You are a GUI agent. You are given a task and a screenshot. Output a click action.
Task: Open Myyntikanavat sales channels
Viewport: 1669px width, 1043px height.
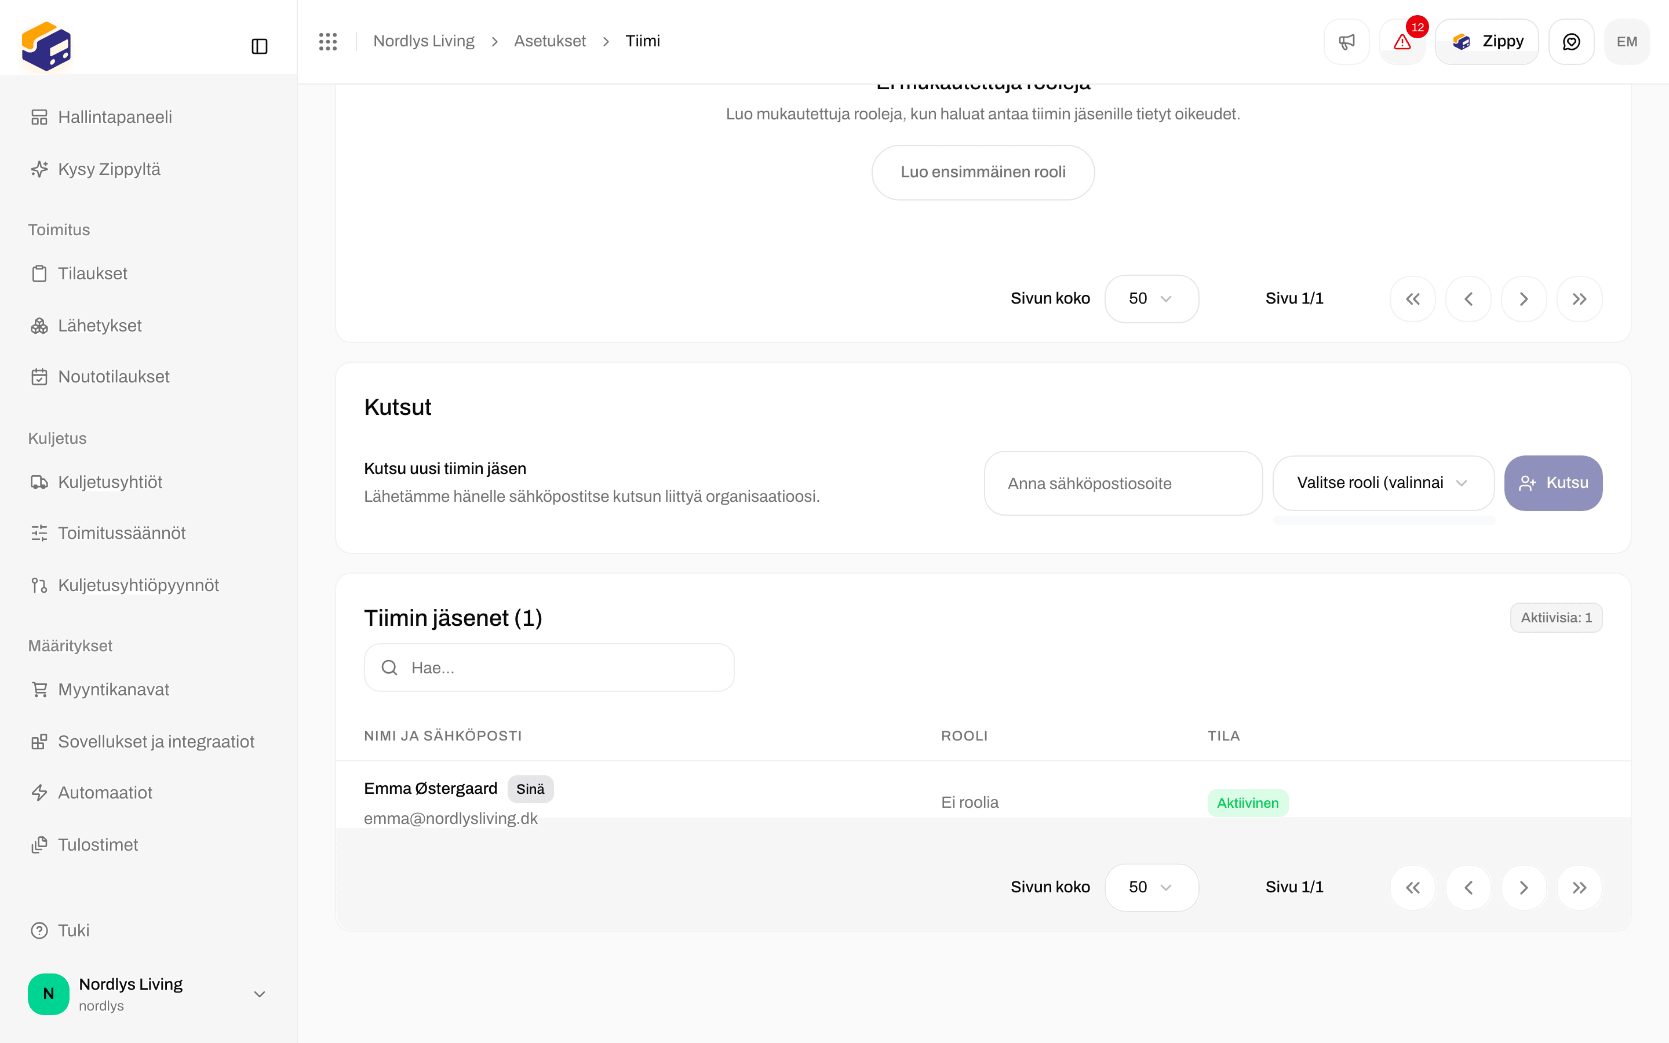coord(148,689)
